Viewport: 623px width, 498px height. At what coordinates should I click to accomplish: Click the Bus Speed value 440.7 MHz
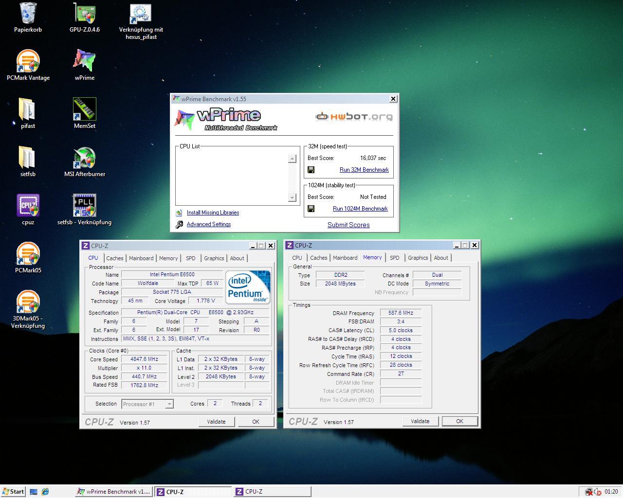point(144,376)
